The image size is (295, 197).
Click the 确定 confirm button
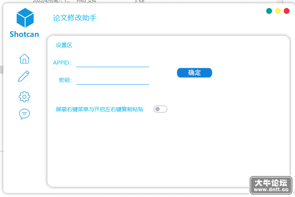[x=194, y=73]
